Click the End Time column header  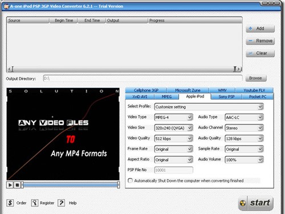coord(92,21)
